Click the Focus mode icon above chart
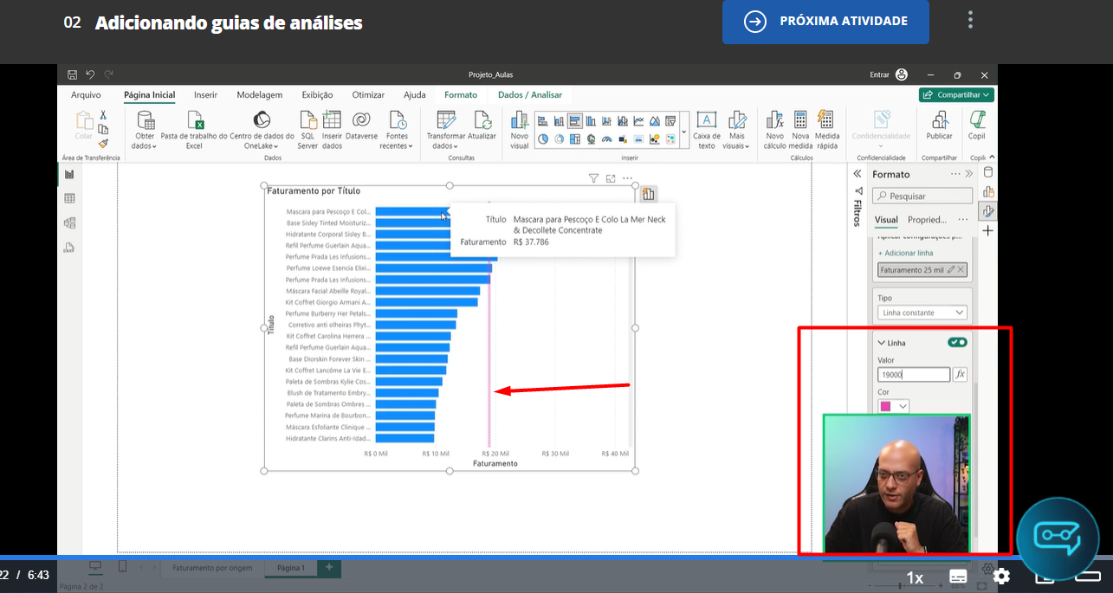 611,178
